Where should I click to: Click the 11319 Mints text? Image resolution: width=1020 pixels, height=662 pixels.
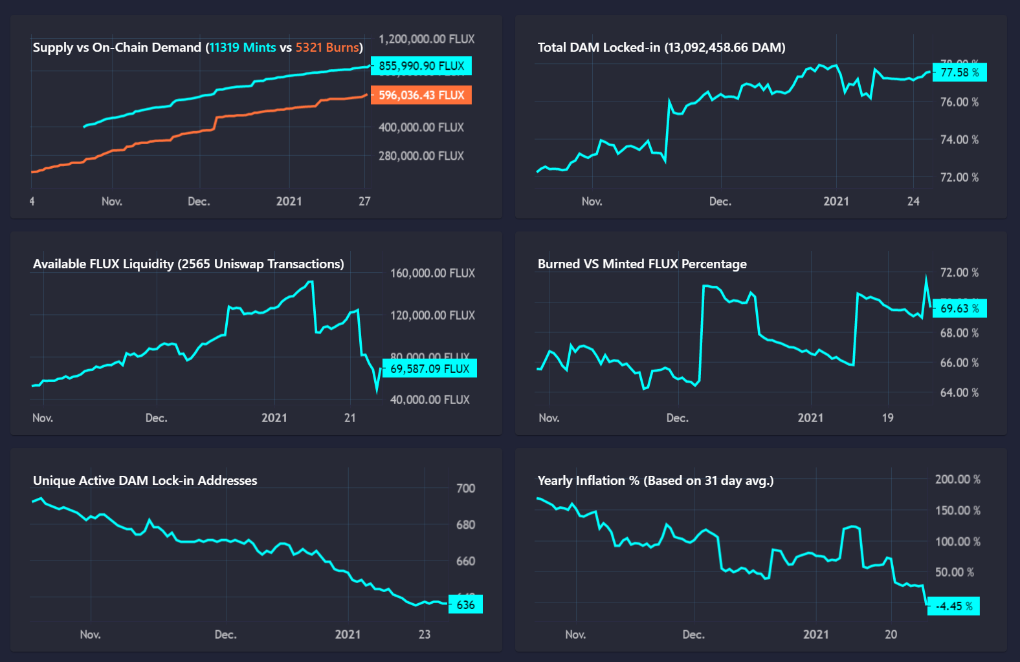pyautogui.click(x=243, y=47)
